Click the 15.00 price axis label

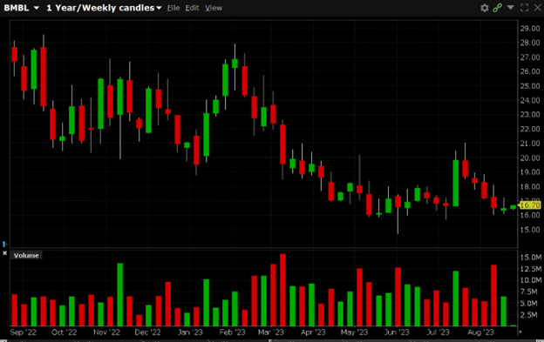(x=530, y=230)
